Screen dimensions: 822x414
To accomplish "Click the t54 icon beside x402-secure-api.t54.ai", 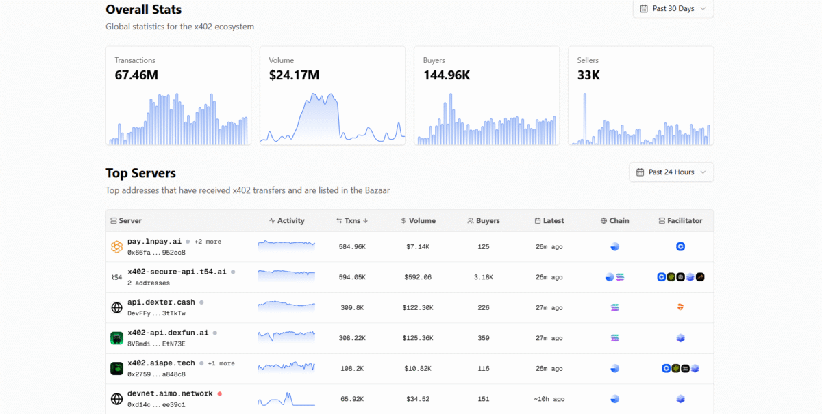I will [x=116, y=277].
